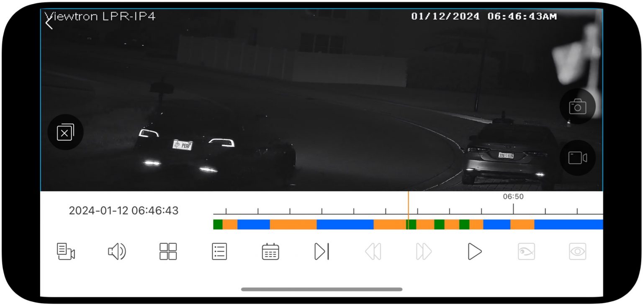Select the four-channel grid view layout
This screenshot has width=643, height=306.
point(167,251)
